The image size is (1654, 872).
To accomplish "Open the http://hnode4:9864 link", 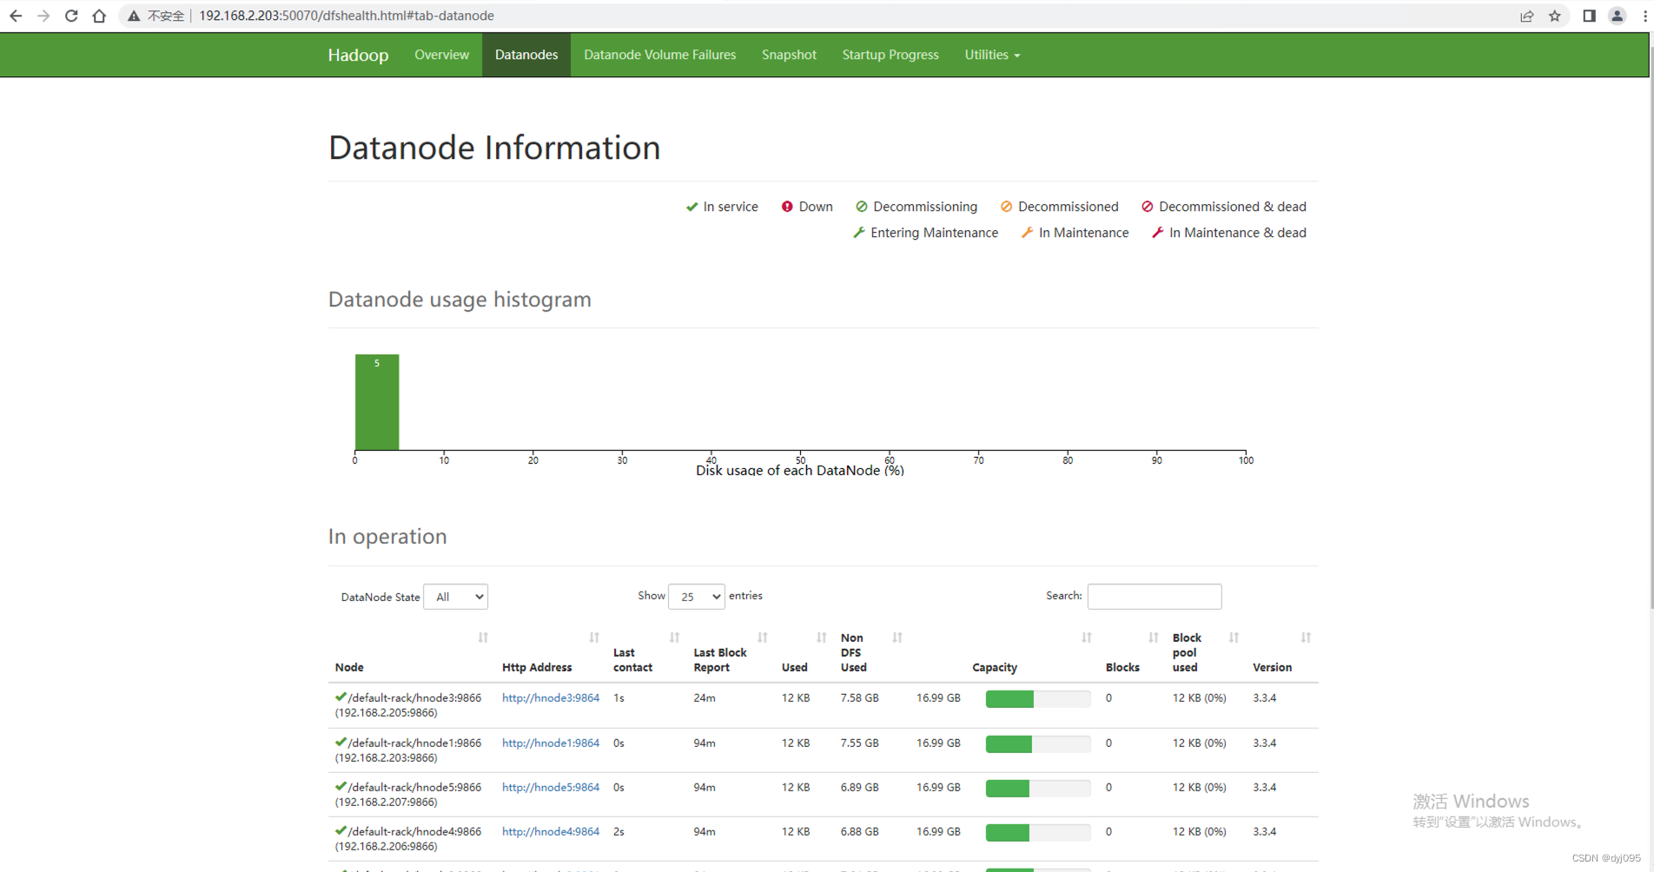I will (x=551, y=831).
